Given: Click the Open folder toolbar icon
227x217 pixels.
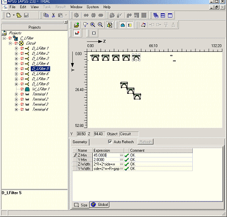Looking at the screenshot, I should (19, 15).
